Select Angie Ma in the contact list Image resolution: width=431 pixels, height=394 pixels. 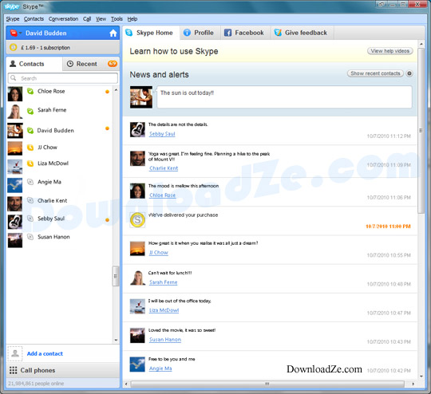(x=59, y=184)
